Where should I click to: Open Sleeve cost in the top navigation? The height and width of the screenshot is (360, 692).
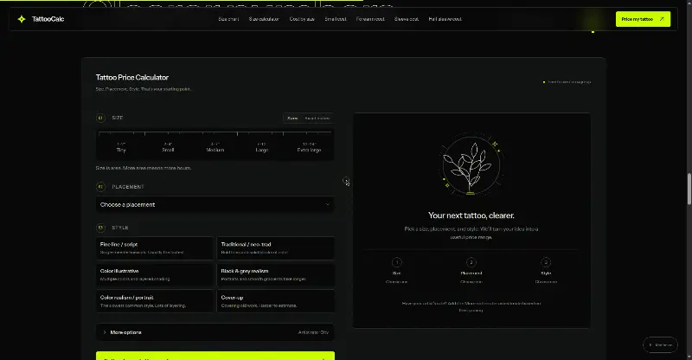pyautogui.click(x=407, y=19)
